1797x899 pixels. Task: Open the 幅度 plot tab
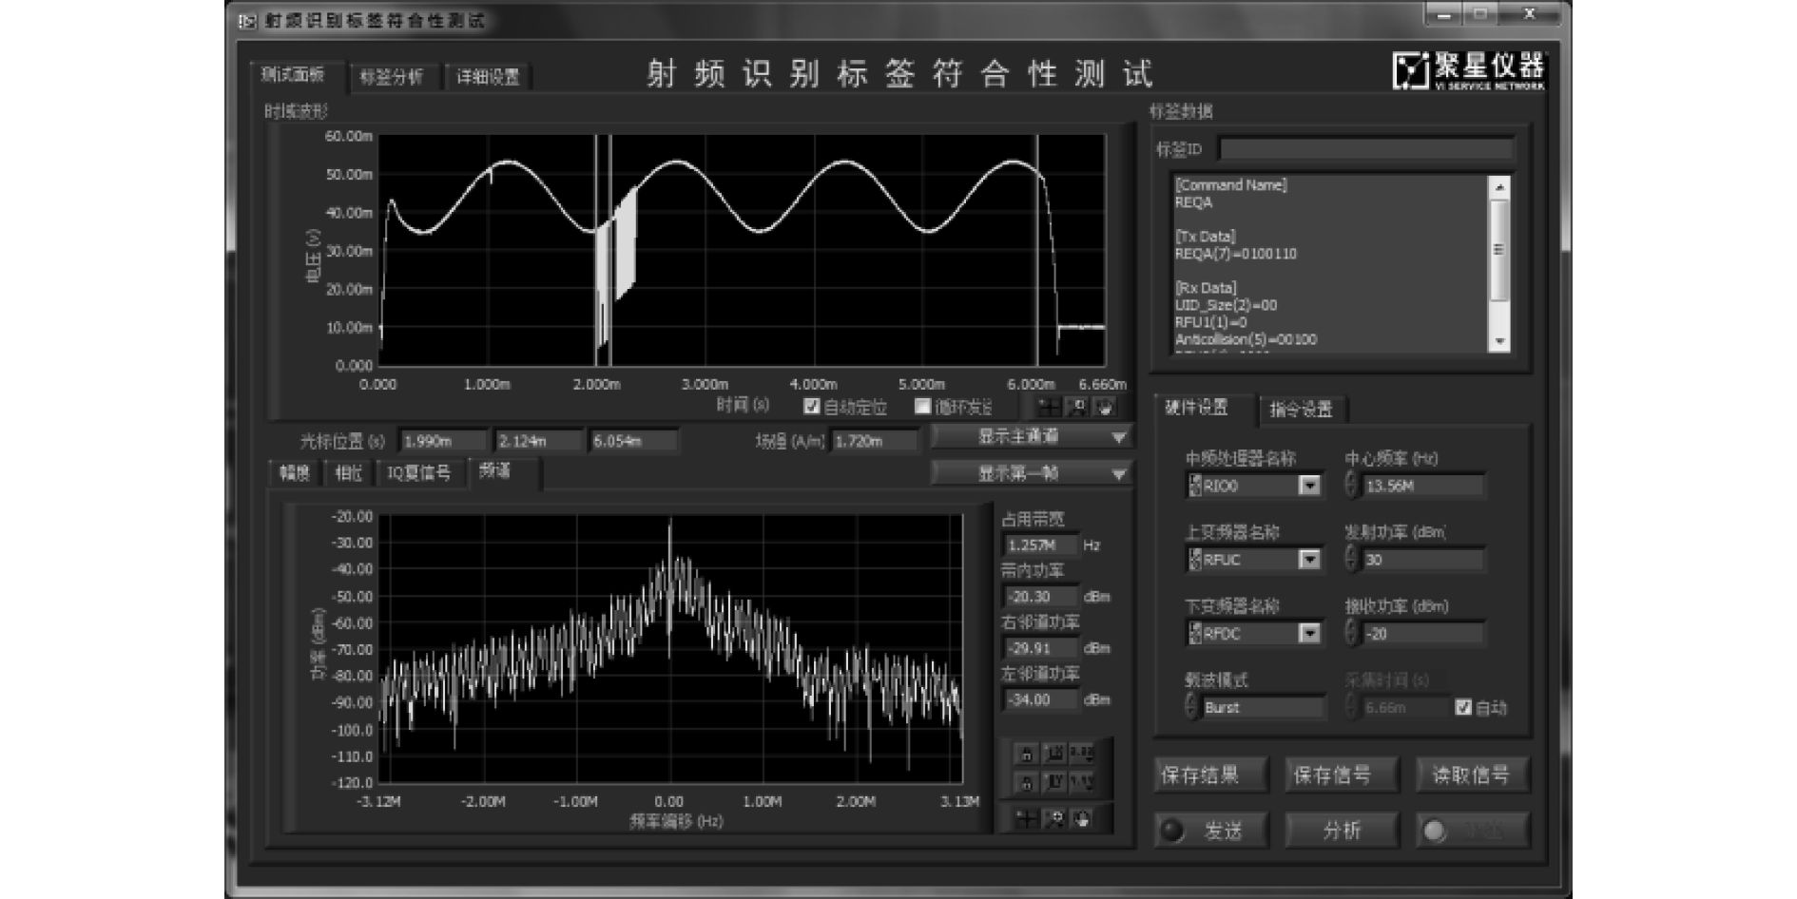[x=295, y=473]
